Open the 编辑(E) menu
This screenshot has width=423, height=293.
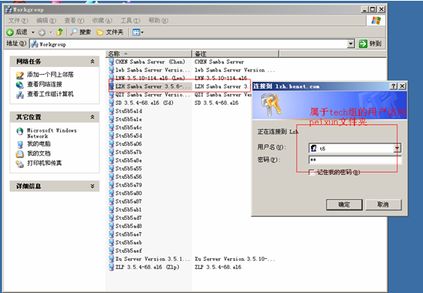[x=46, y=21]
